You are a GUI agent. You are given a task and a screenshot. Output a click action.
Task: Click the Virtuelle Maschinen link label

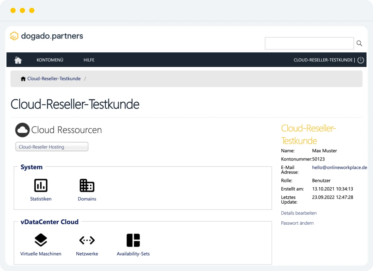(41, 254)
